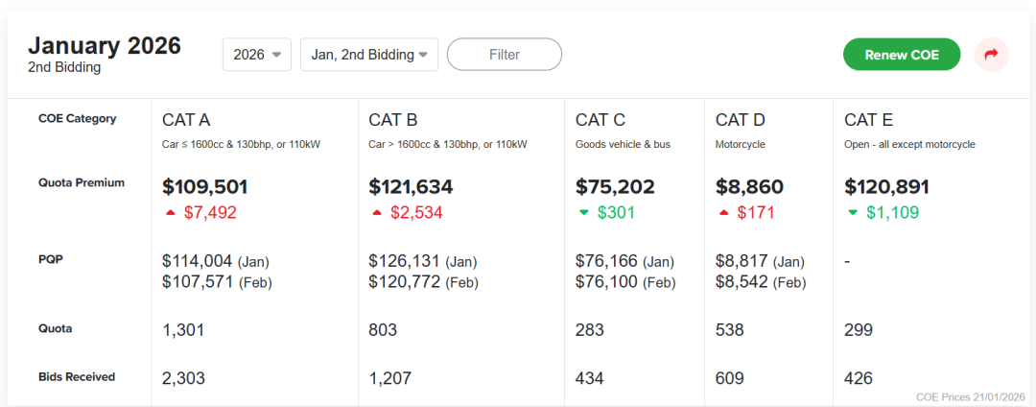Click the red up arrow under CAT D premium
This screenshot has height=407, width=1036.
click(x=723, y=213)
